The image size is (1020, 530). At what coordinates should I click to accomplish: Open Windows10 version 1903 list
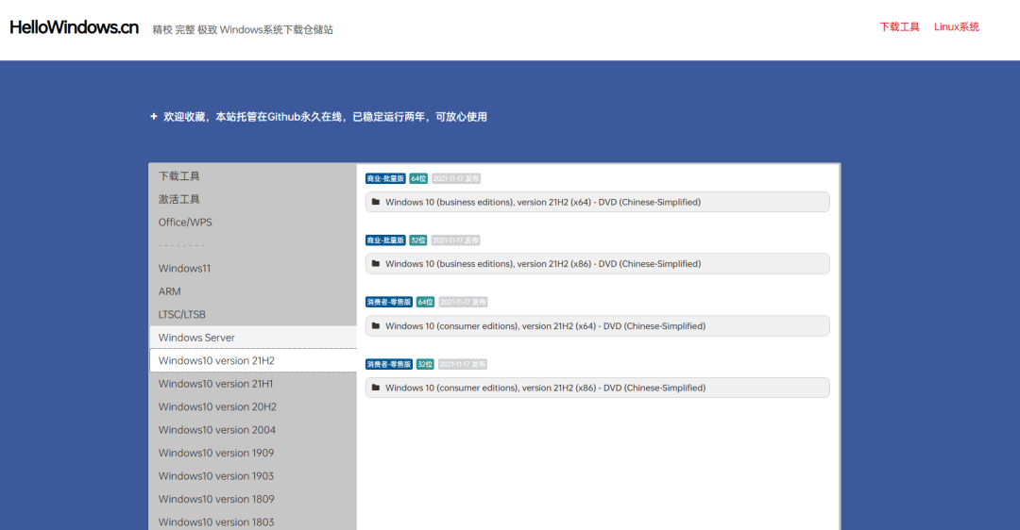tap(216, 476)
